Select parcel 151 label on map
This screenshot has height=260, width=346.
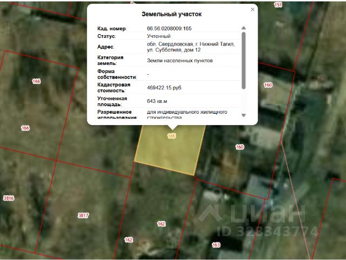point(278,5)
